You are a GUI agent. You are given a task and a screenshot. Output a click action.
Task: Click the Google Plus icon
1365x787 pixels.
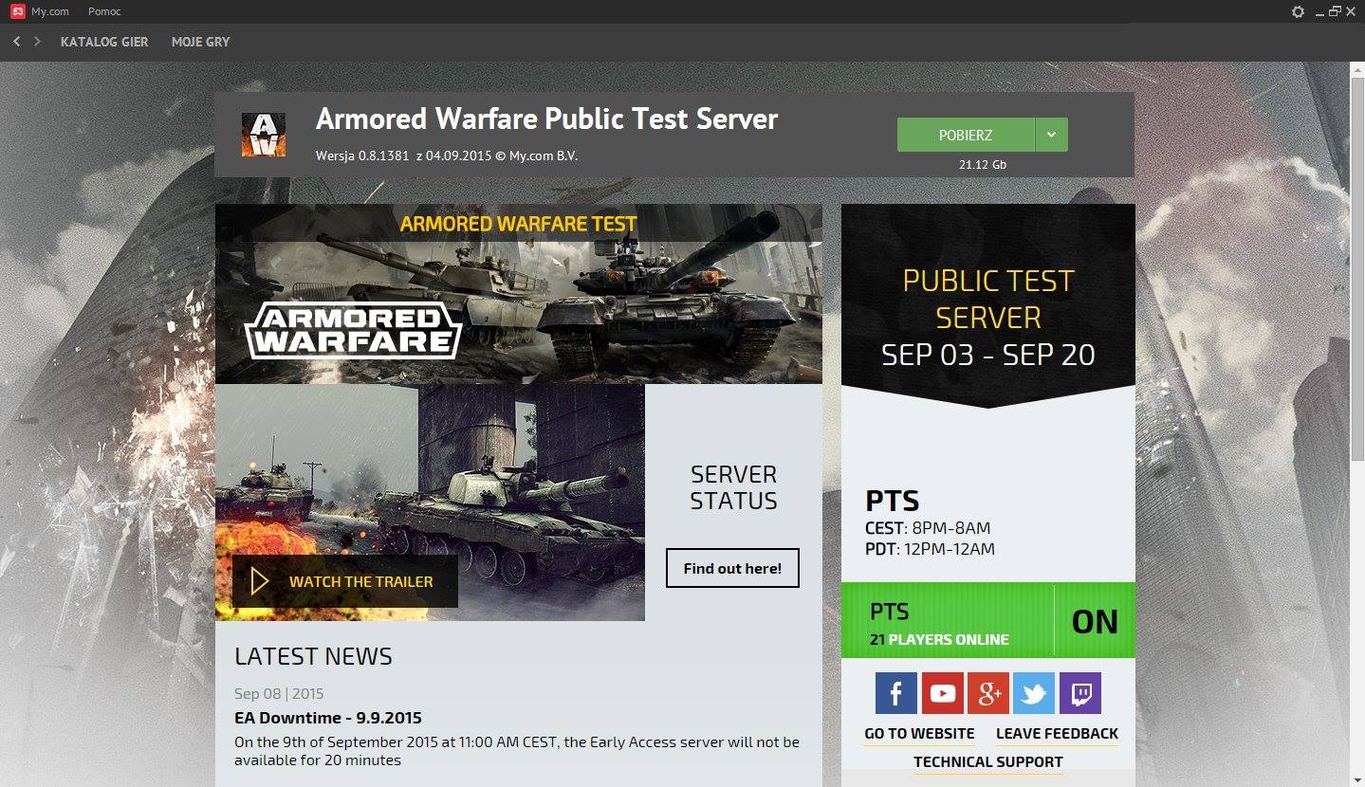(987, 693)
